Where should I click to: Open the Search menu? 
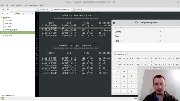[19, 5]
